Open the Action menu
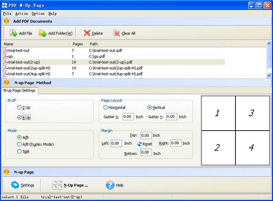The height and width of the screenshot is (201, 273). 22,14
